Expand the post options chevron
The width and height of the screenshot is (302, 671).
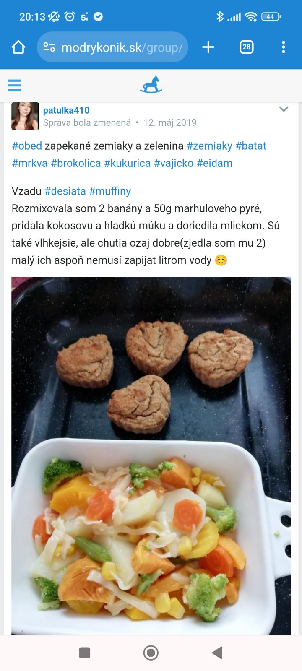[284, 109]
